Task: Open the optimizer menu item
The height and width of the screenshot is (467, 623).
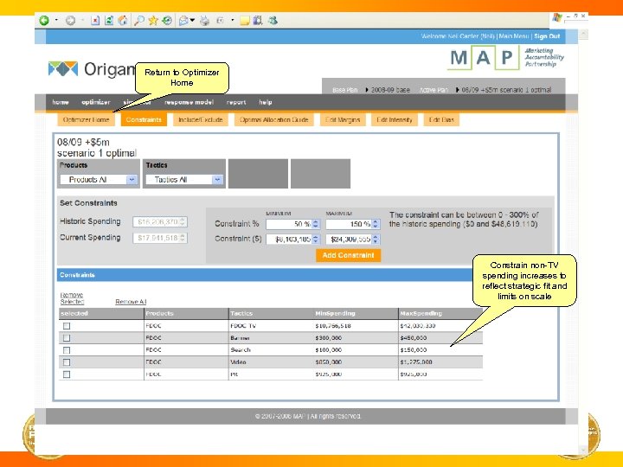Action: point(96,102)
